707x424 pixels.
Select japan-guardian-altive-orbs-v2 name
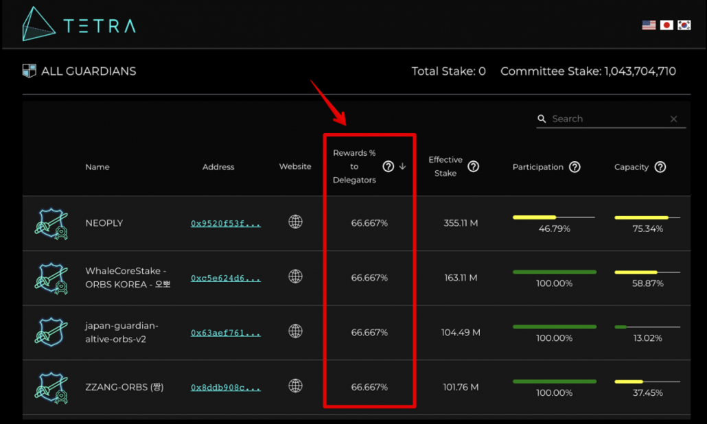[121, 333]
